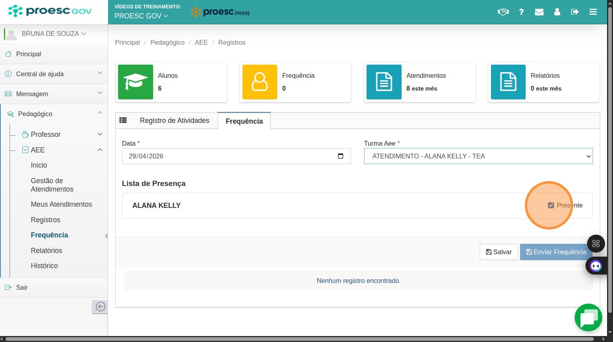Open the help question mark icon
The height and width of the screenshot is (342, 613).
point(521,12)
